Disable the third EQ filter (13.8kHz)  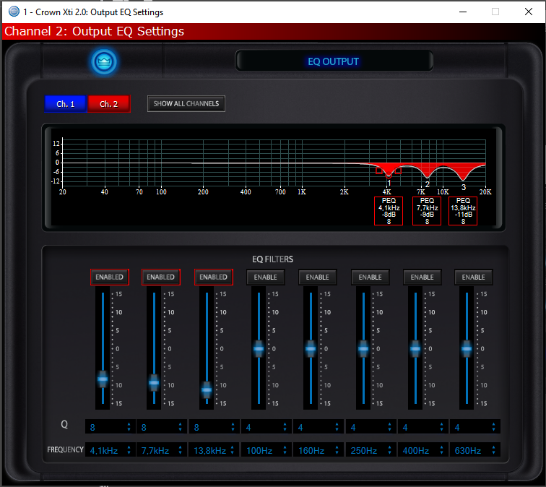tap(213, 277)
